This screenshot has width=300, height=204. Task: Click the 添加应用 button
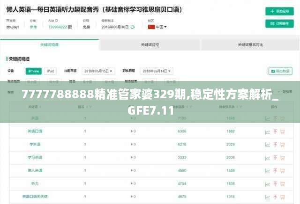coord(279,11)
